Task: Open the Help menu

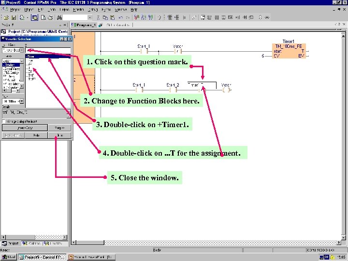Action: coord(134,10)
